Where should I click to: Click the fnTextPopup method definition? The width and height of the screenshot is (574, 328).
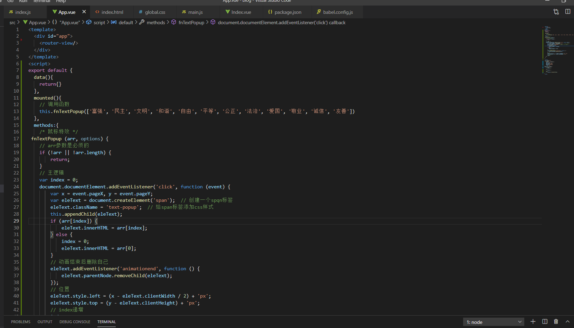point(70,139)
